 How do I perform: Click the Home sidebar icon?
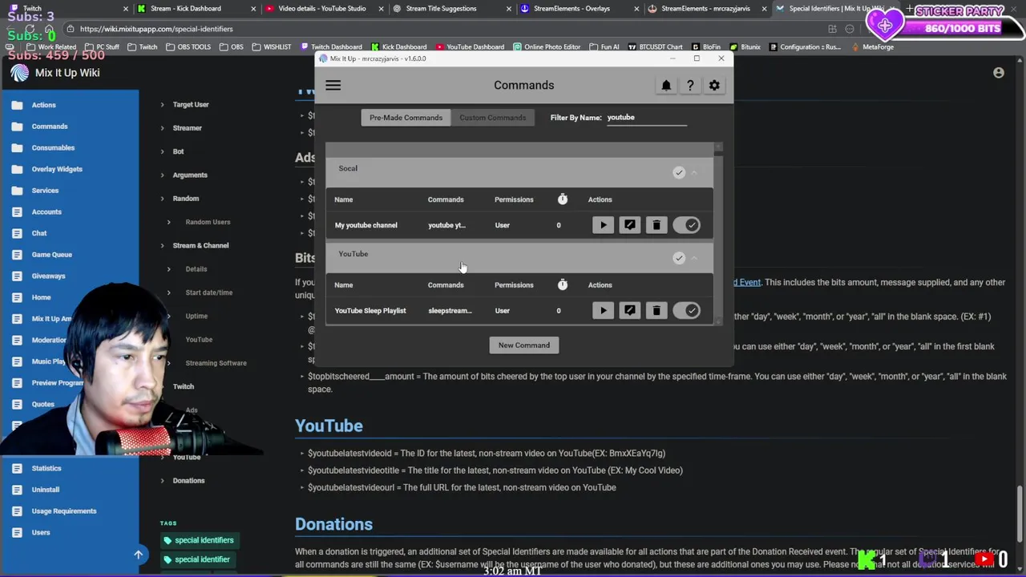(x=17, y=297)
